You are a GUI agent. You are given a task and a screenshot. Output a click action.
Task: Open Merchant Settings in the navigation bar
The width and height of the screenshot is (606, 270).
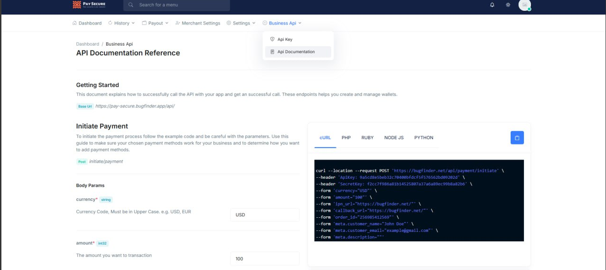click(x=197, y=23)
